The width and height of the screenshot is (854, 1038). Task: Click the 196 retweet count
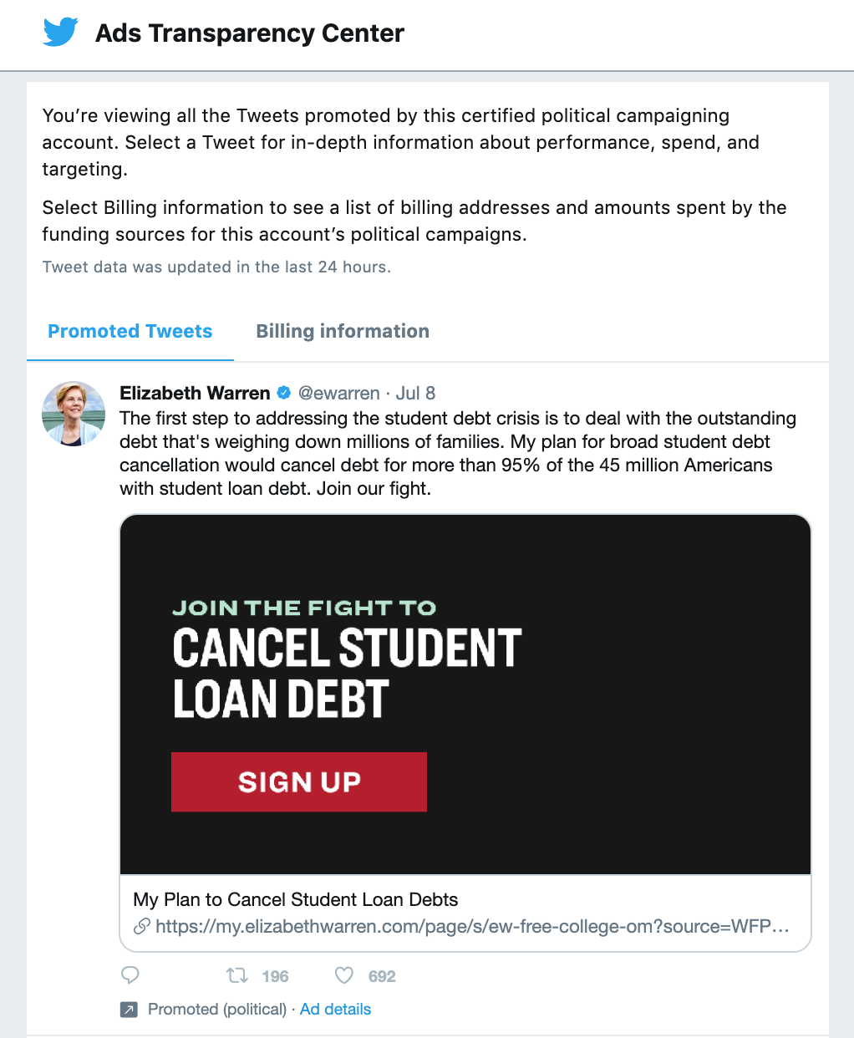tap(275, 976)
